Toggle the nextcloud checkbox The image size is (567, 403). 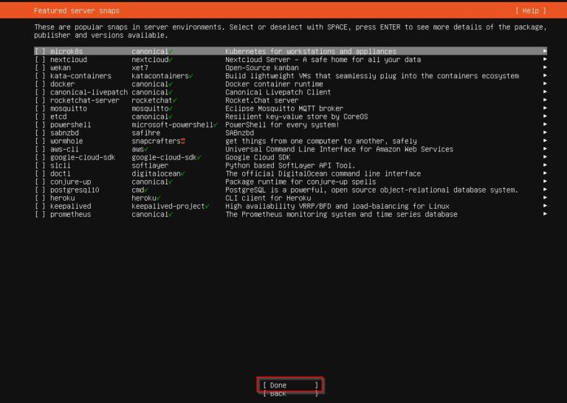pyautogui.click(x=40, y=60)
